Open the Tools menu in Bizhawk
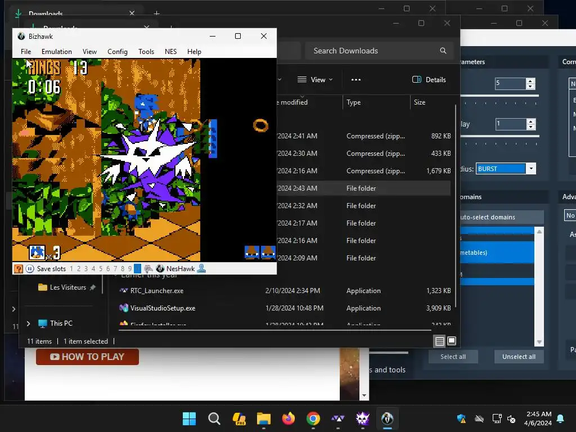This screenshot has height=432, width=576. point(146,52)
